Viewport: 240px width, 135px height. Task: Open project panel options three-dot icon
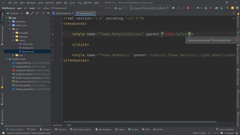43,13
